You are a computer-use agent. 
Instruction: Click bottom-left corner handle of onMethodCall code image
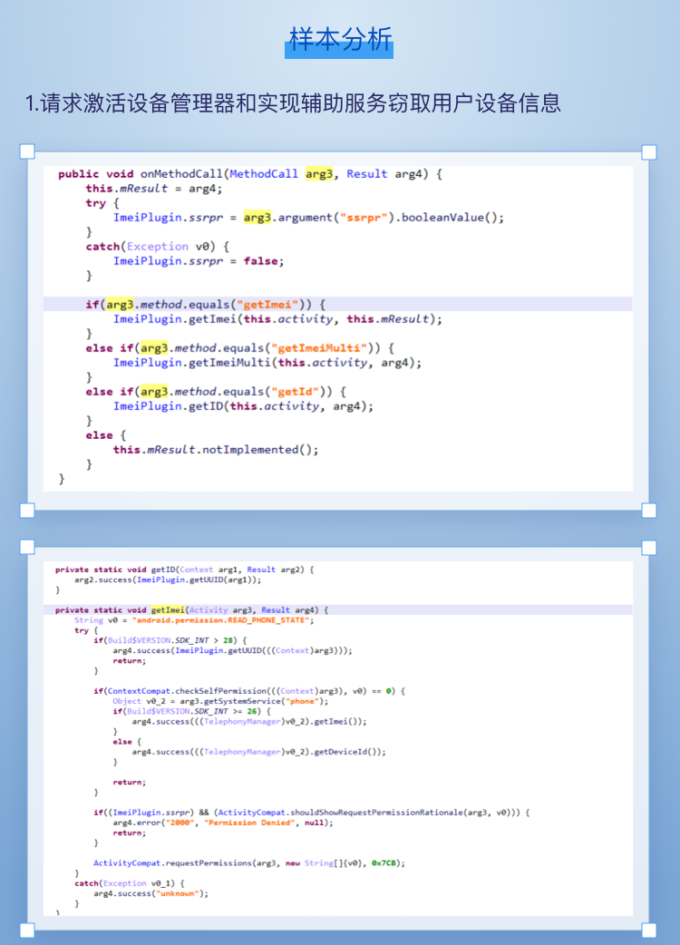pyautogui.click(x=27, y=511)
